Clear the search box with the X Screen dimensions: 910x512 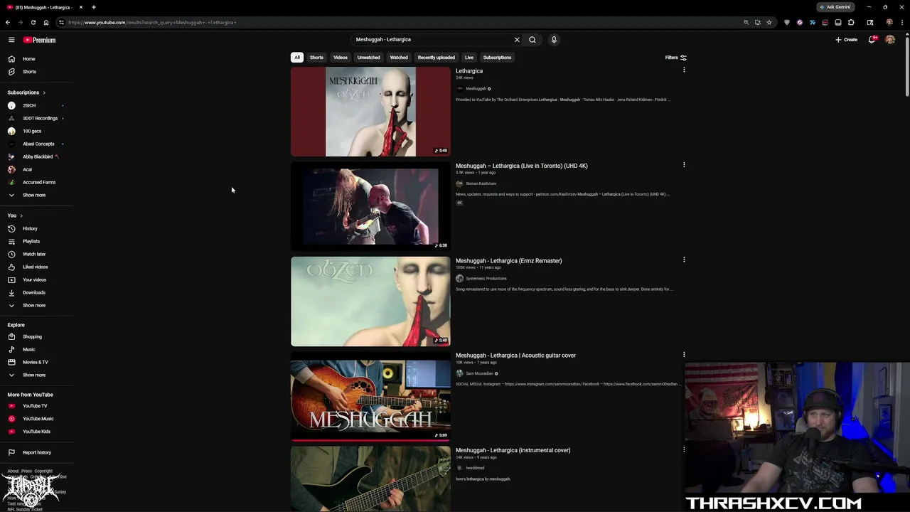pyautogui.click(x=517, y=40)
